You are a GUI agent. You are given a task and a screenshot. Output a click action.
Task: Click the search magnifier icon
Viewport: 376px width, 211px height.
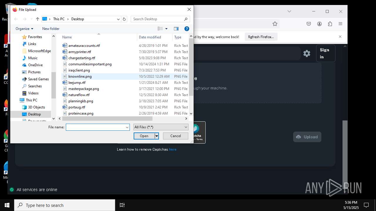pyautogui.click(x=186, y=19)
